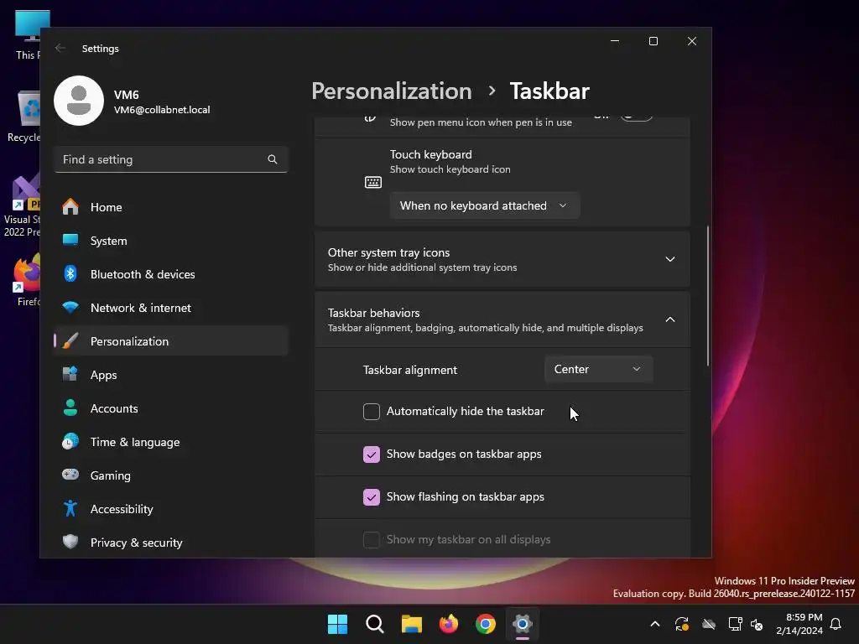Click the Touch keyboard label text
This screenshot has width=859, height=644.
tap(430, 154)
